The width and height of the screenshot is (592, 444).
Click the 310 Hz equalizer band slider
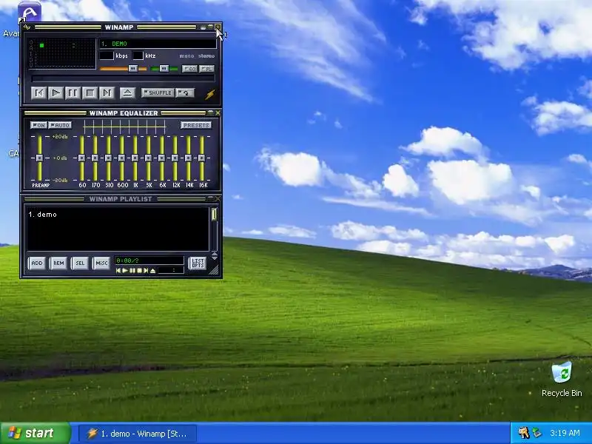pyautogui.click(x=108, y=158)
